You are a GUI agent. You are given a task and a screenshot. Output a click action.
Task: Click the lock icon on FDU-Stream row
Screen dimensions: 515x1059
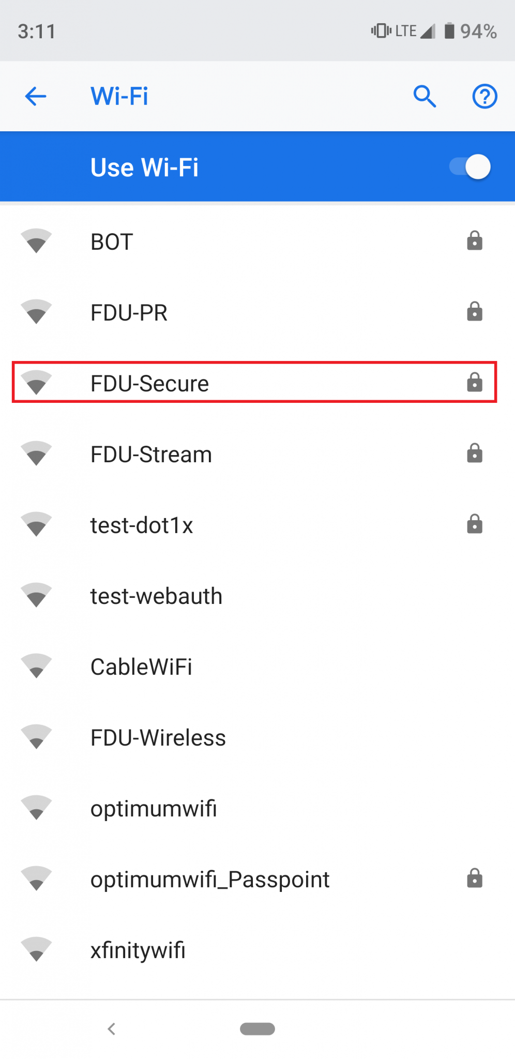point(475,453)
